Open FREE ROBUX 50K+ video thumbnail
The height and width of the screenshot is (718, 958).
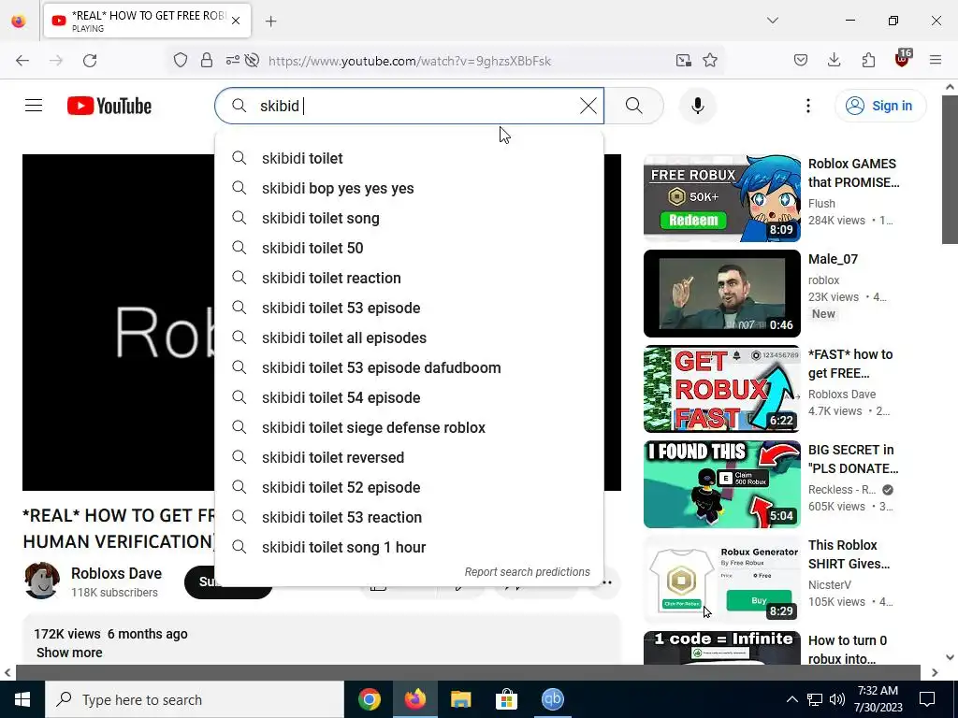pos(721,198)
